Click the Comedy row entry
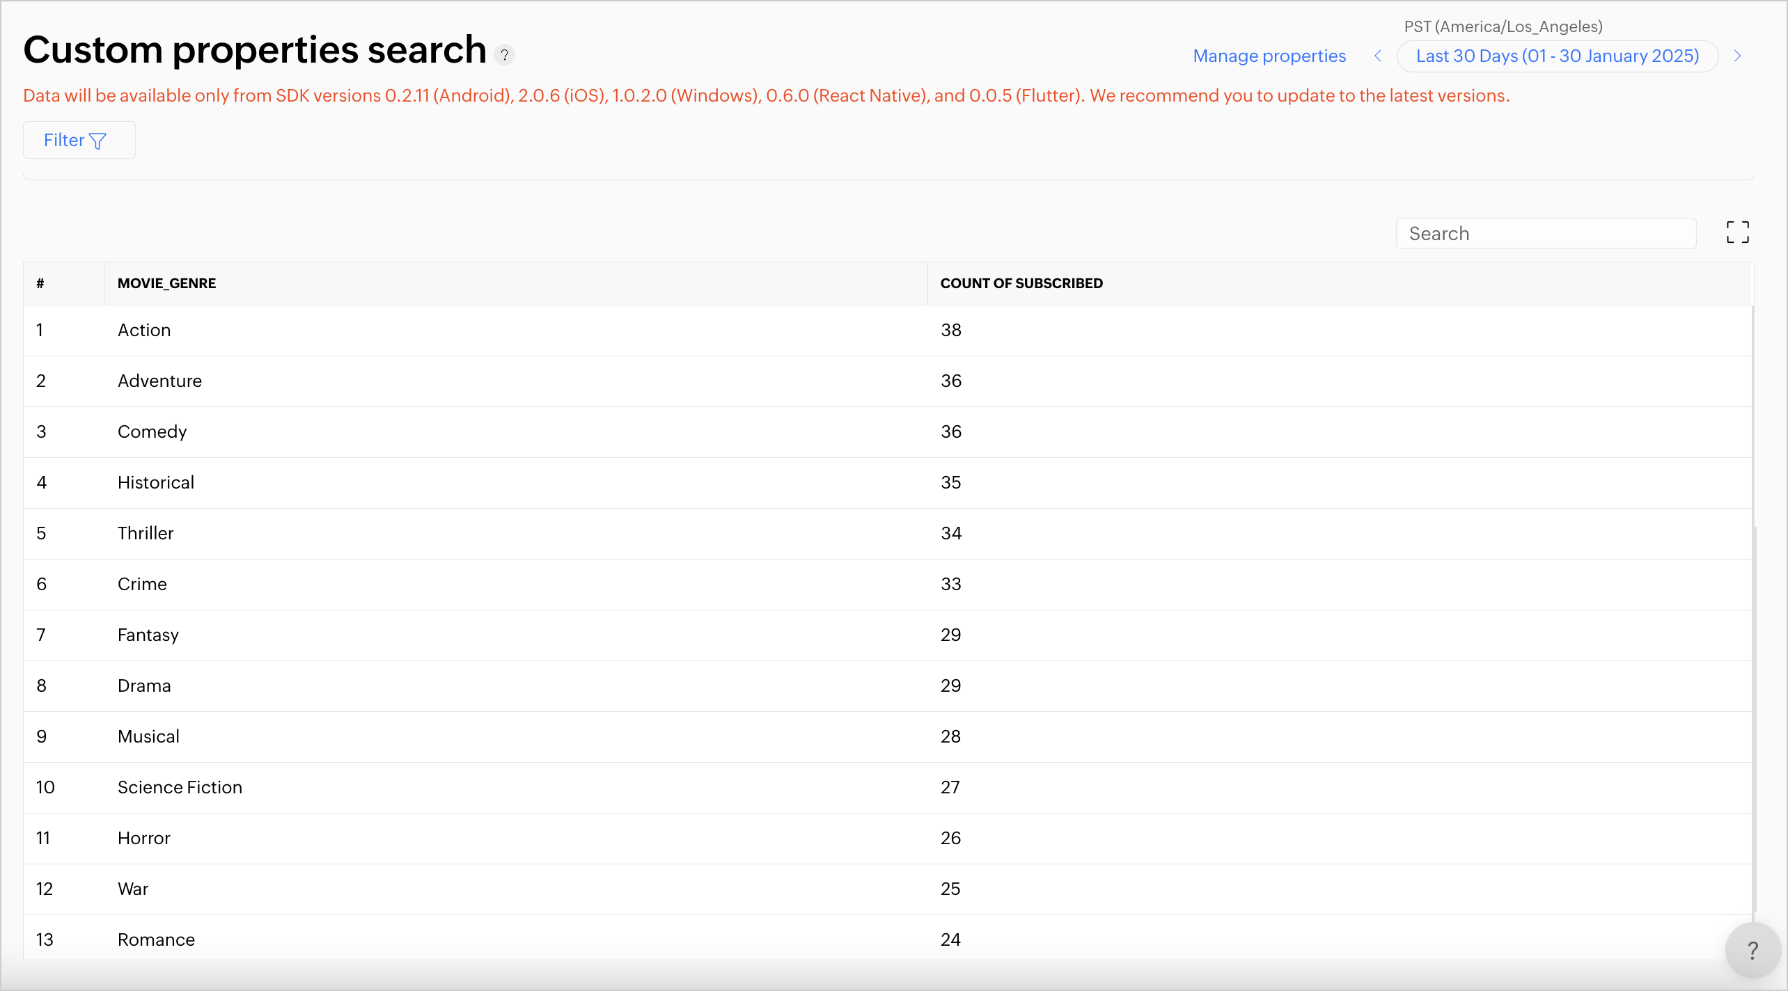This screenshot has height=991, width=1788. point(152,431)
